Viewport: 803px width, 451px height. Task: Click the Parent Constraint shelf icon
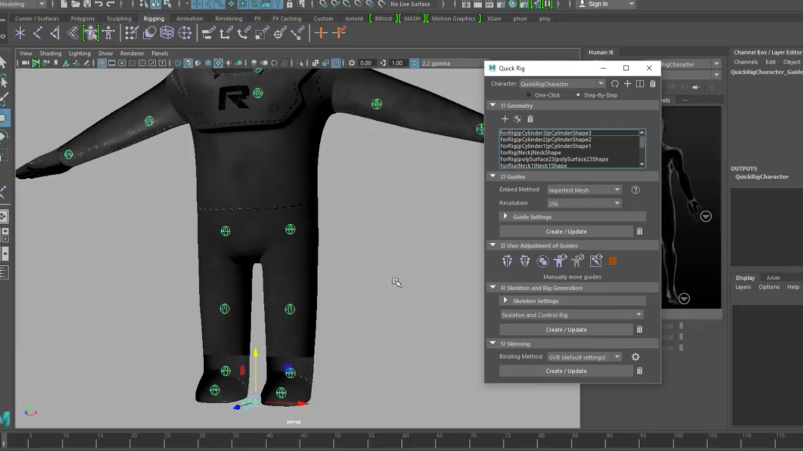(x=208, y=33)
